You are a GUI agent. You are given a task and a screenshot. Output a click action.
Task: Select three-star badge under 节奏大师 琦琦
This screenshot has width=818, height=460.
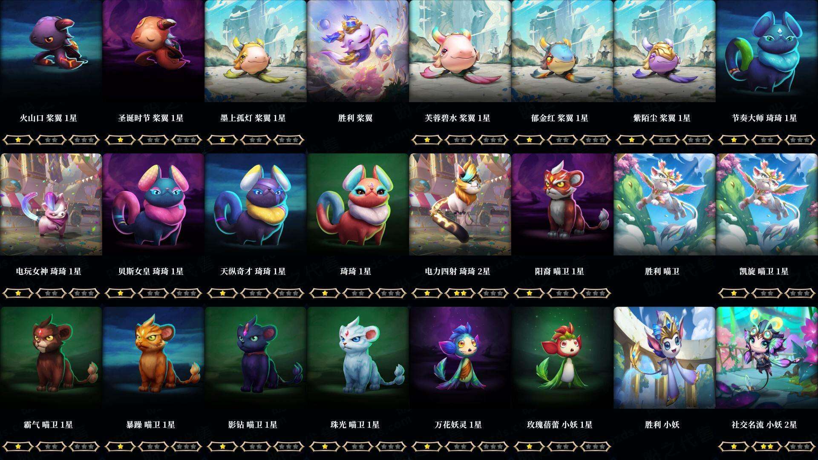800,140
